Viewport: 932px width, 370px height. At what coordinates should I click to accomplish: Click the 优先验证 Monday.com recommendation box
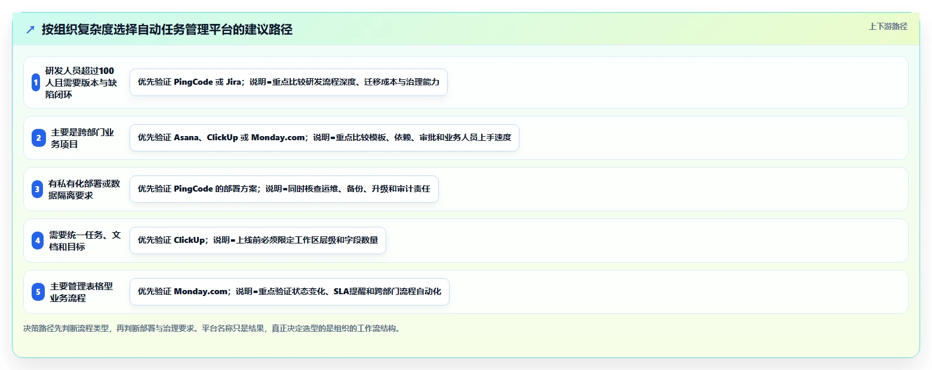click(x=290, y=292)
